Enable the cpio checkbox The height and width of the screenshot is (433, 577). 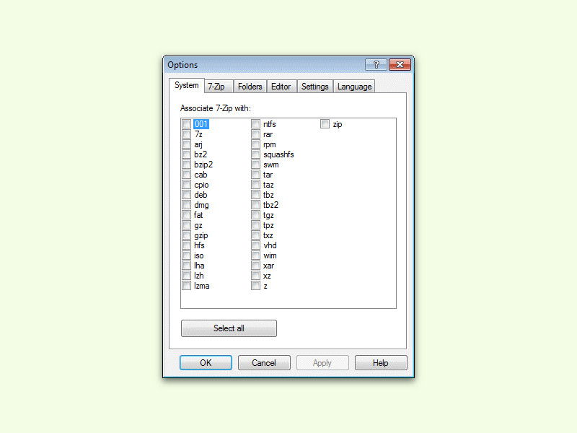(187, 185)
